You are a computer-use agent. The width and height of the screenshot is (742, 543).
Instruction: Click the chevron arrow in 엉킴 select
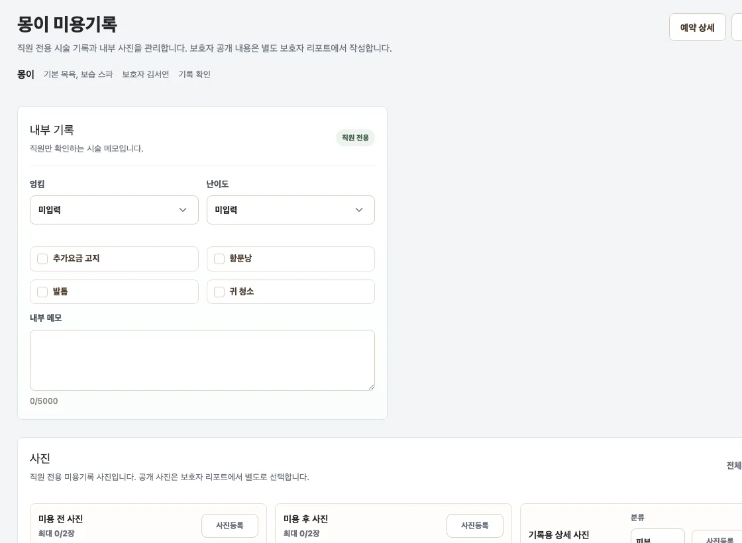[183, 210]
